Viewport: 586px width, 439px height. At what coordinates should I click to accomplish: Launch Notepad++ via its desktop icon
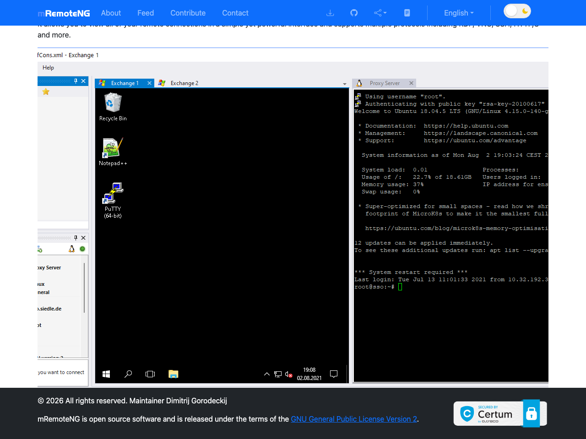pos(112,147)
